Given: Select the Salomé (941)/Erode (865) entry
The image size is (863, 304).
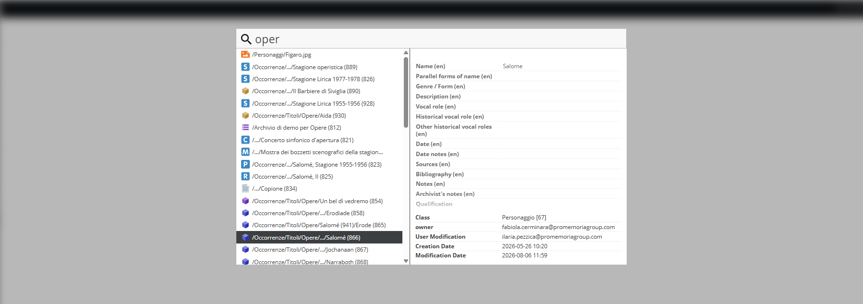Looking at the screenshot, I should point(320,225).
